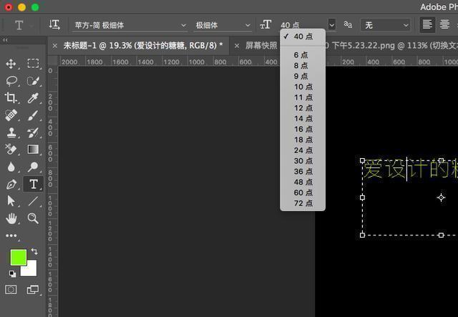Choose 9 点 font size
Screen dimensions: 458x317
click(303, 77)
